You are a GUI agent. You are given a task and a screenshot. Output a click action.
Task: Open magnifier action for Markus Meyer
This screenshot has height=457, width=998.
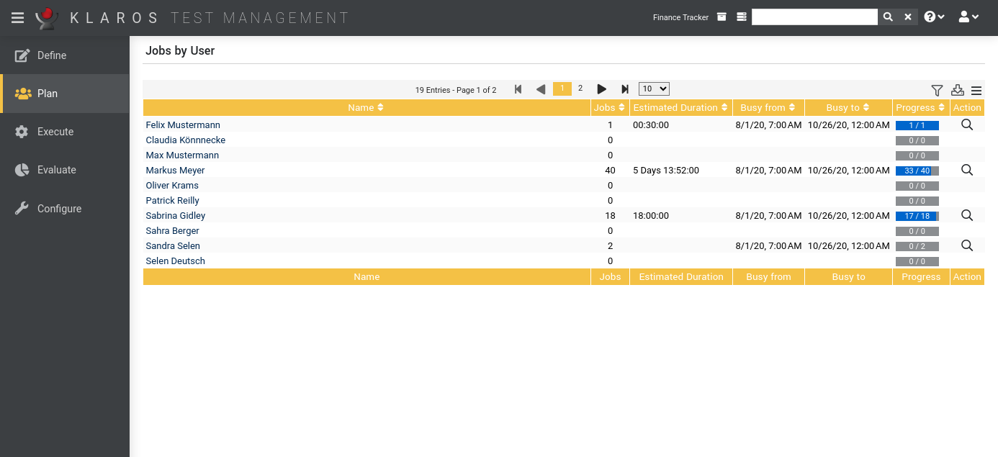967,170
